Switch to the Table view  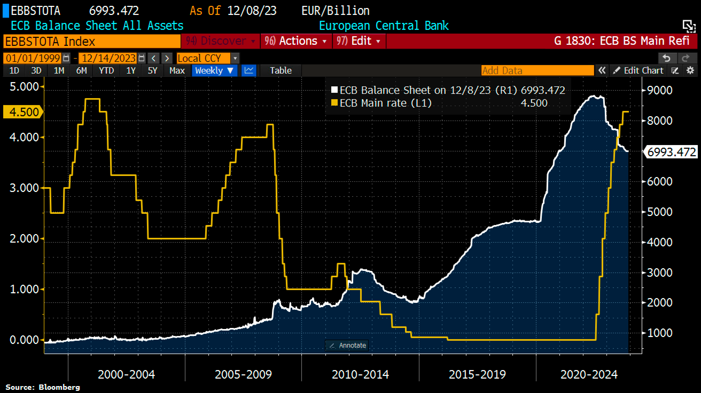(x=281, y=71)
